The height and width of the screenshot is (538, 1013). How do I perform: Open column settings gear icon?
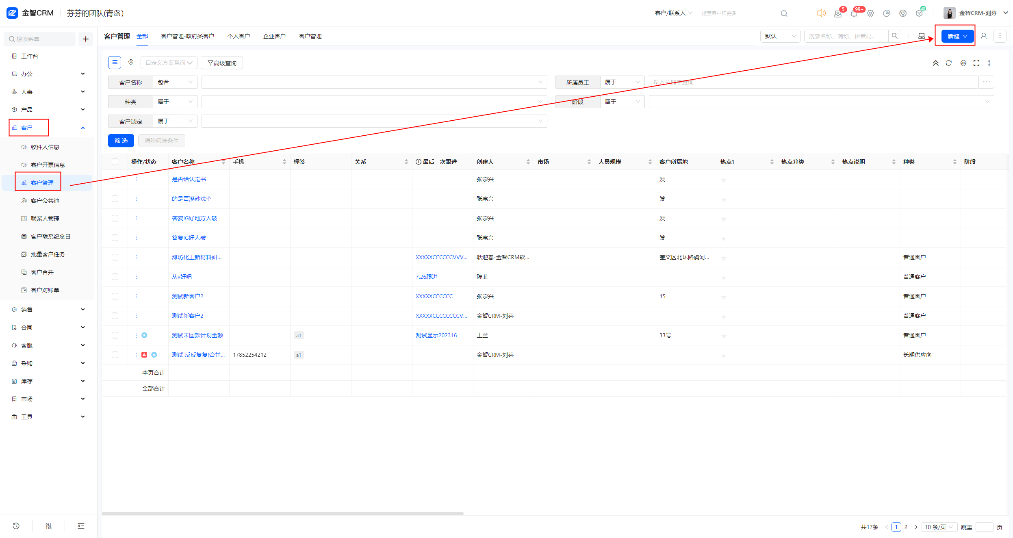(x=963, y=63)
